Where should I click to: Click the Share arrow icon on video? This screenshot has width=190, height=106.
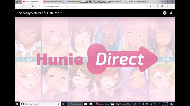click(171, 13)
